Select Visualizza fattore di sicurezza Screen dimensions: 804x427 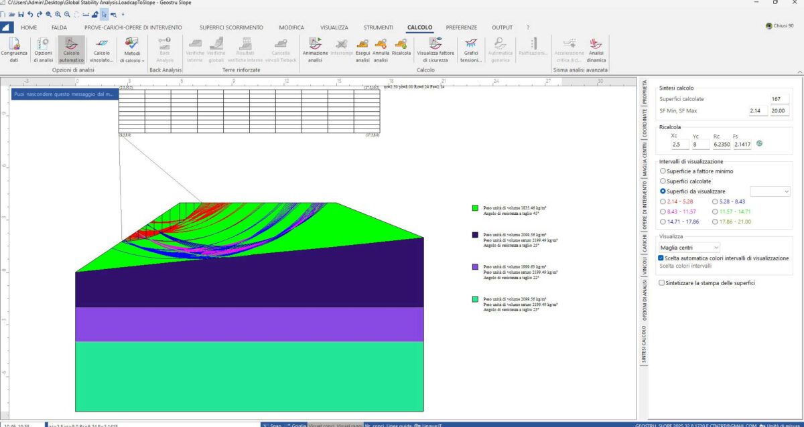437,50
